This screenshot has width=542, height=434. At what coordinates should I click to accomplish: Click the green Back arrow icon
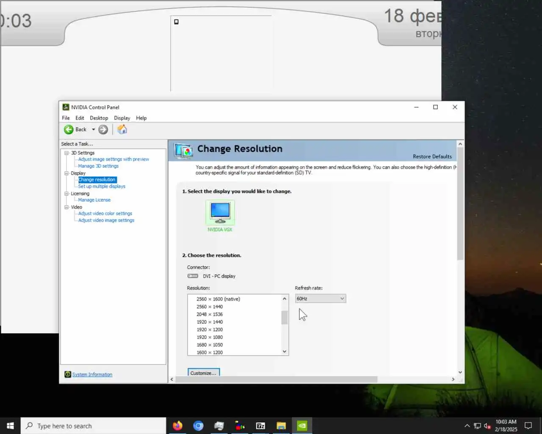click(69, 130)
